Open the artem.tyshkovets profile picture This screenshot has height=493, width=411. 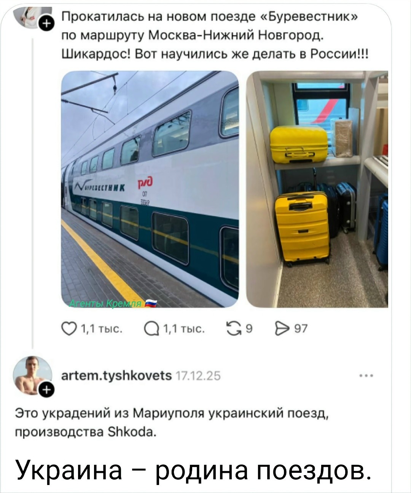(32, 375)
